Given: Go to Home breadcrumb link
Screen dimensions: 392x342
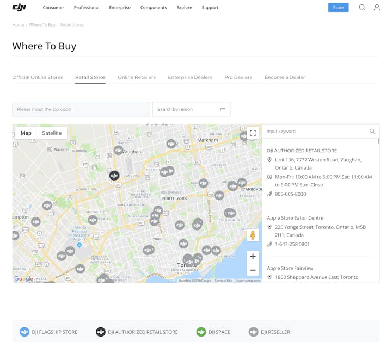Looking at the screenshot, I should click(18, 24).
